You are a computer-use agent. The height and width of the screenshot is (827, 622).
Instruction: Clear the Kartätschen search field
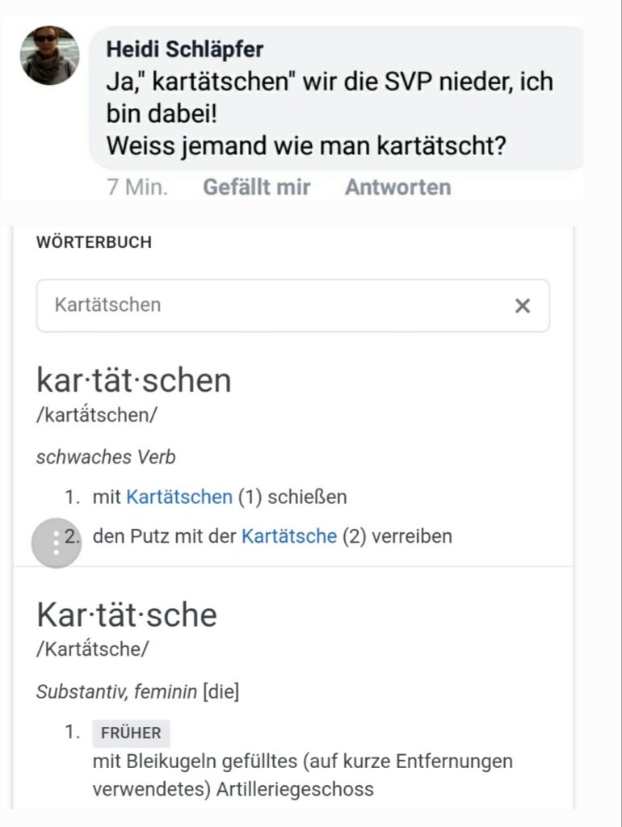pyautogui.click(x=522, y=305)
